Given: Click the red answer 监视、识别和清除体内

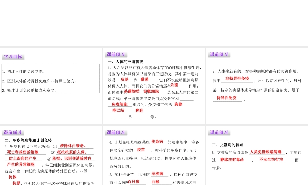Looking at the screenshot, I should coord(72,158).
